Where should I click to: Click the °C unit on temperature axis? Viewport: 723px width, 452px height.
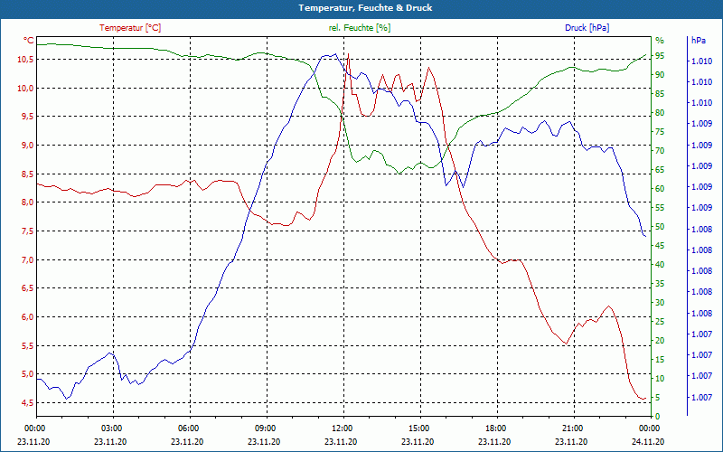29,41
